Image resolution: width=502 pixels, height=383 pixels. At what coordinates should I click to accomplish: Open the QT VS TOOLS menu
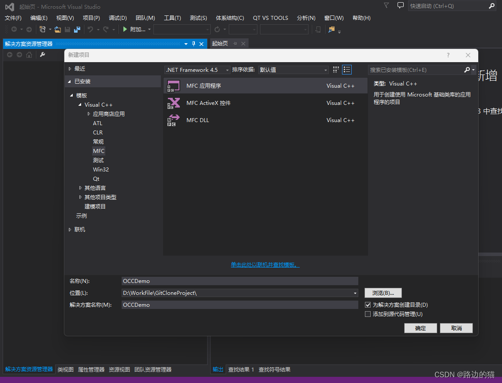(x=270, y=18)
